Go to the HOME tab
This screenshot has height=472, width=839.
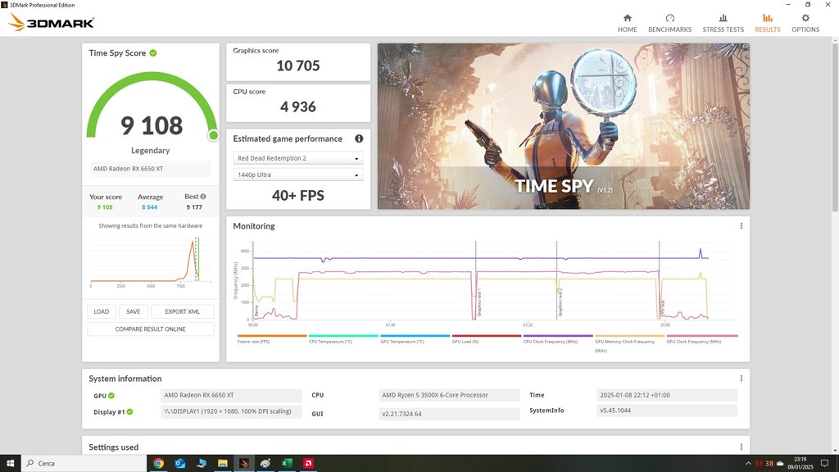[627, 24]
